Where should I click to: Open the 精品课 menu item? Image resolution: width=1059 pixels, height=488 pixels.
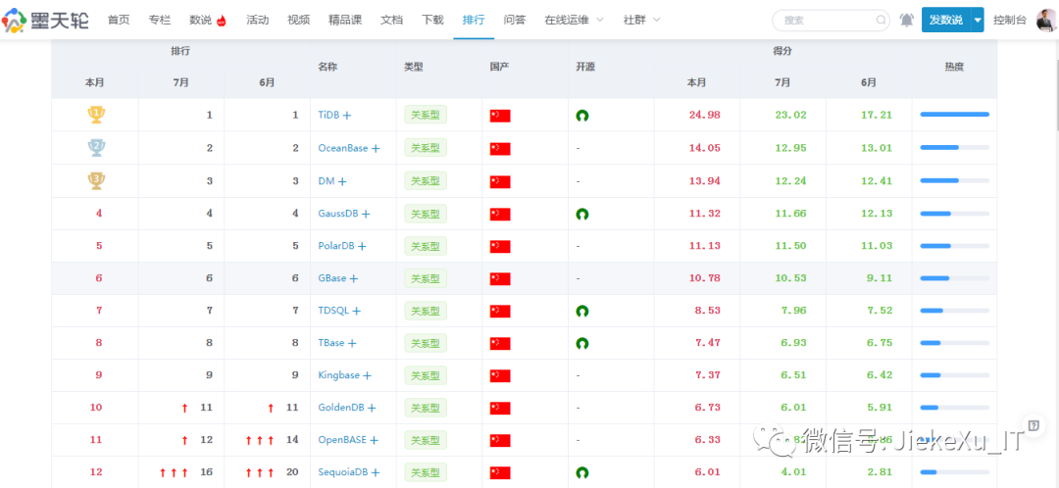point(345,21)
